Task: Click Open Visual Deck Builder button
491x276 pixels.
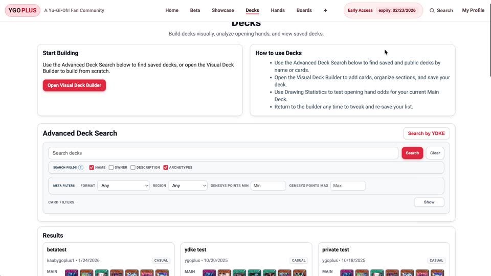Action: point(75,85)
